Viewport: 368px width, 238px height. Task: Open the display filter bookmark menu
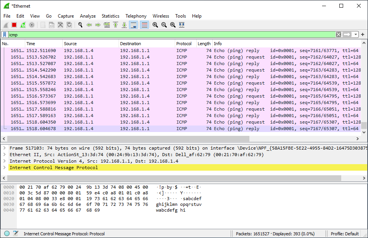(x=5, y=35)
